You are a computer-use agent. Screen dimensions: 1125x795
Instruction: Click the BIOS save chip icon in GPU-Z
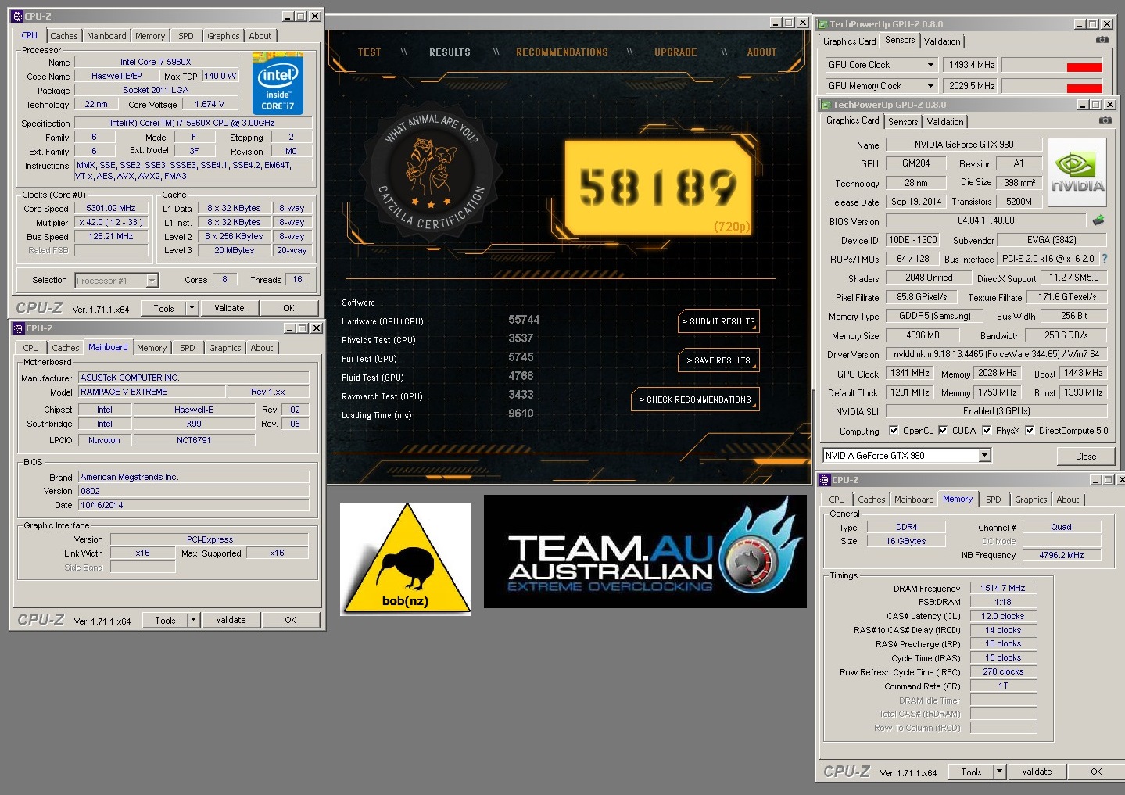click(x=1098, y=220)
